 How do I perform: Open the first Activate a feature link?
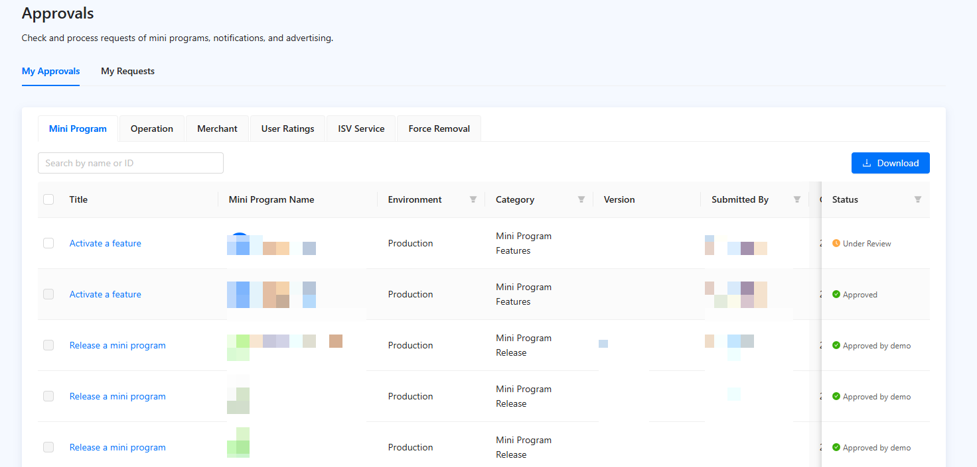(x=106, y=243)
